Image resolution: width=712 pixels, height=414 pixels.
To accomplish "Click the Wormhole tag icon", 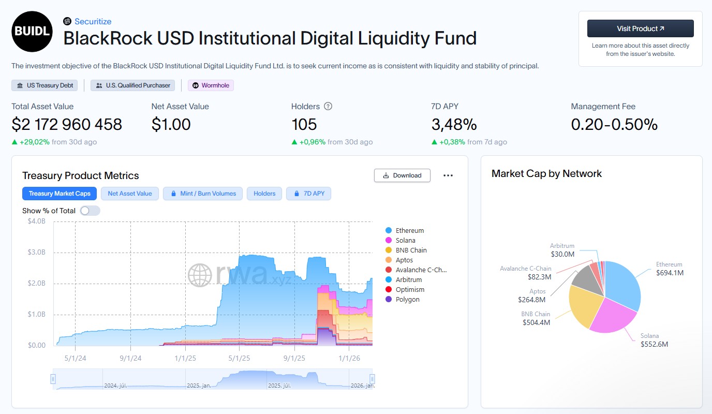I will 196,85.
